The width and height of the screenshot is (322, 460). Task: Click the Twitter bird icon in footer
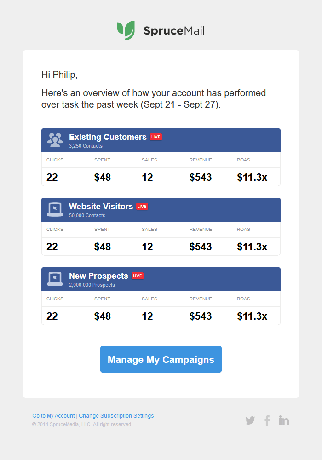tap(250, 420)
